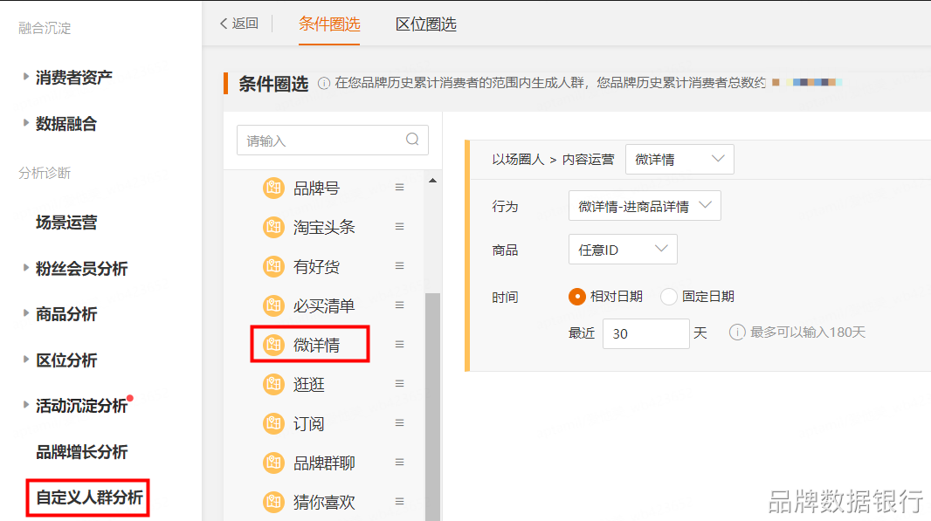
Task: Click the 返回 back link
Action: pyautogui.click(x=239, y=24)
